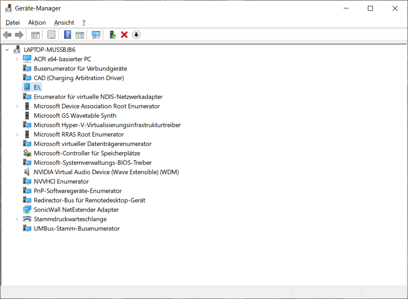Open the Ansicht menu
Viewport: 408px width, 299px height.
[64, 23]
